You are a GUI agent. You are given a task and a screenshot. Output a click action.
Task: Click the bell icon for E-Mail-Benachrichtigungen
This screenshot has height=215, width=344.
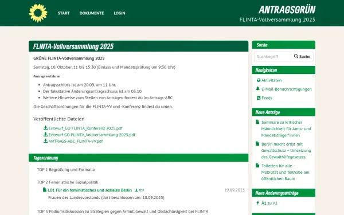258,89
